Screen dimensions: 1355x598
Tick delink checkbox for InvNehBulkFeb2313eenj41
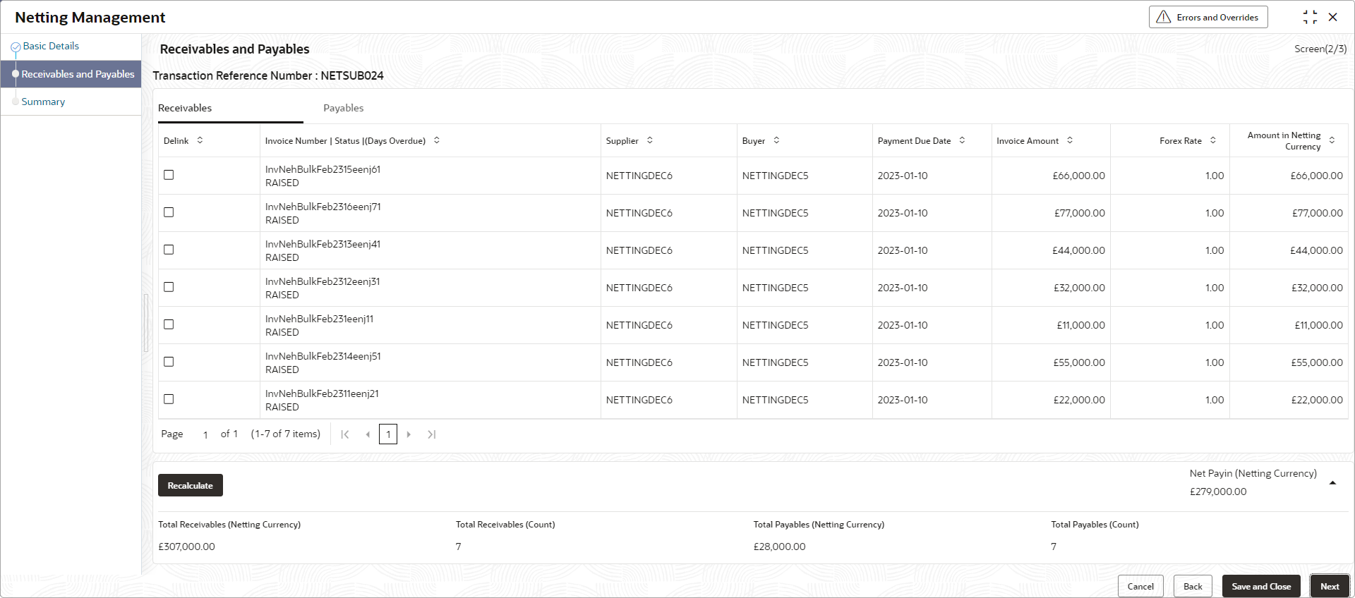click(169, 250)
